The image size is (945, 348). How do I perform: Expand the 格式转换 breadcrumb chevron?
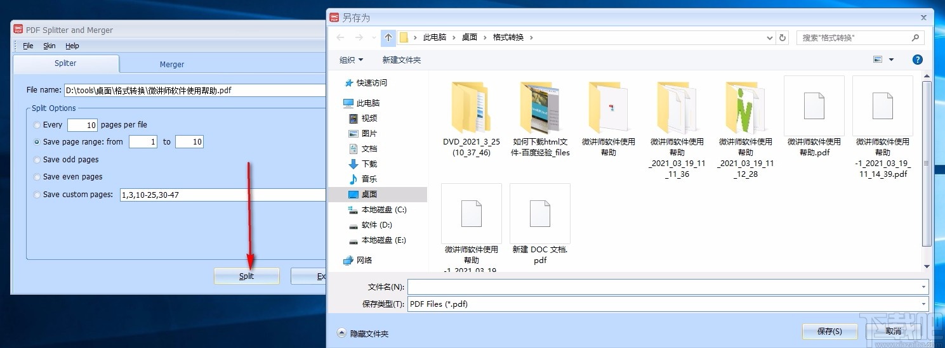[x=531, y=37]
